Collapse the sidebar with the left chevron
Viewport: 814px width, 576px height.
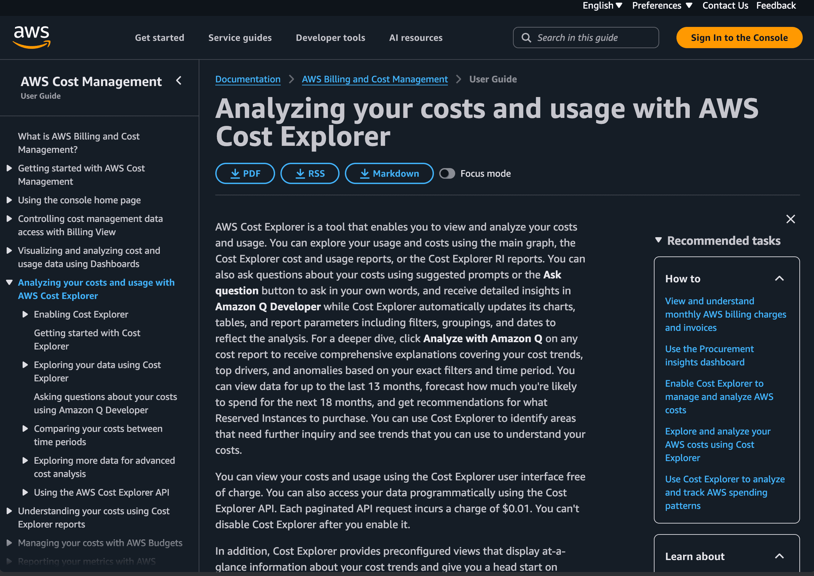[x=179, y=81]
